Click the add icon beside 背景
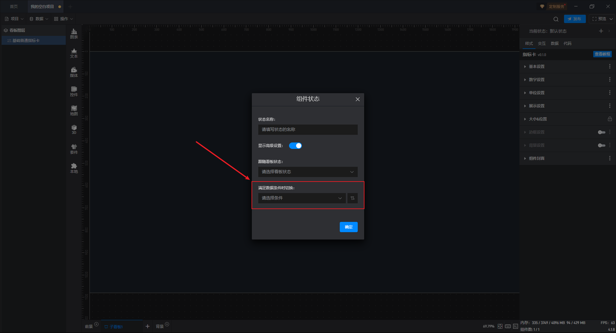616x333 pixels. click(x=167, y=324)
